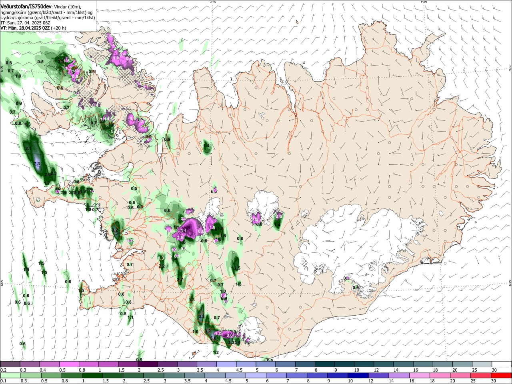
Task: Click the first dusky purple 0.2 snow swatch
Action: [10, 364]
